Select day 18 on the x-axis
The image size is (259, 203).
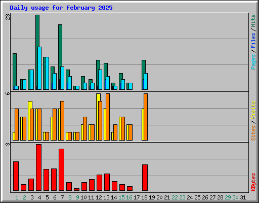tap(144, 197)
